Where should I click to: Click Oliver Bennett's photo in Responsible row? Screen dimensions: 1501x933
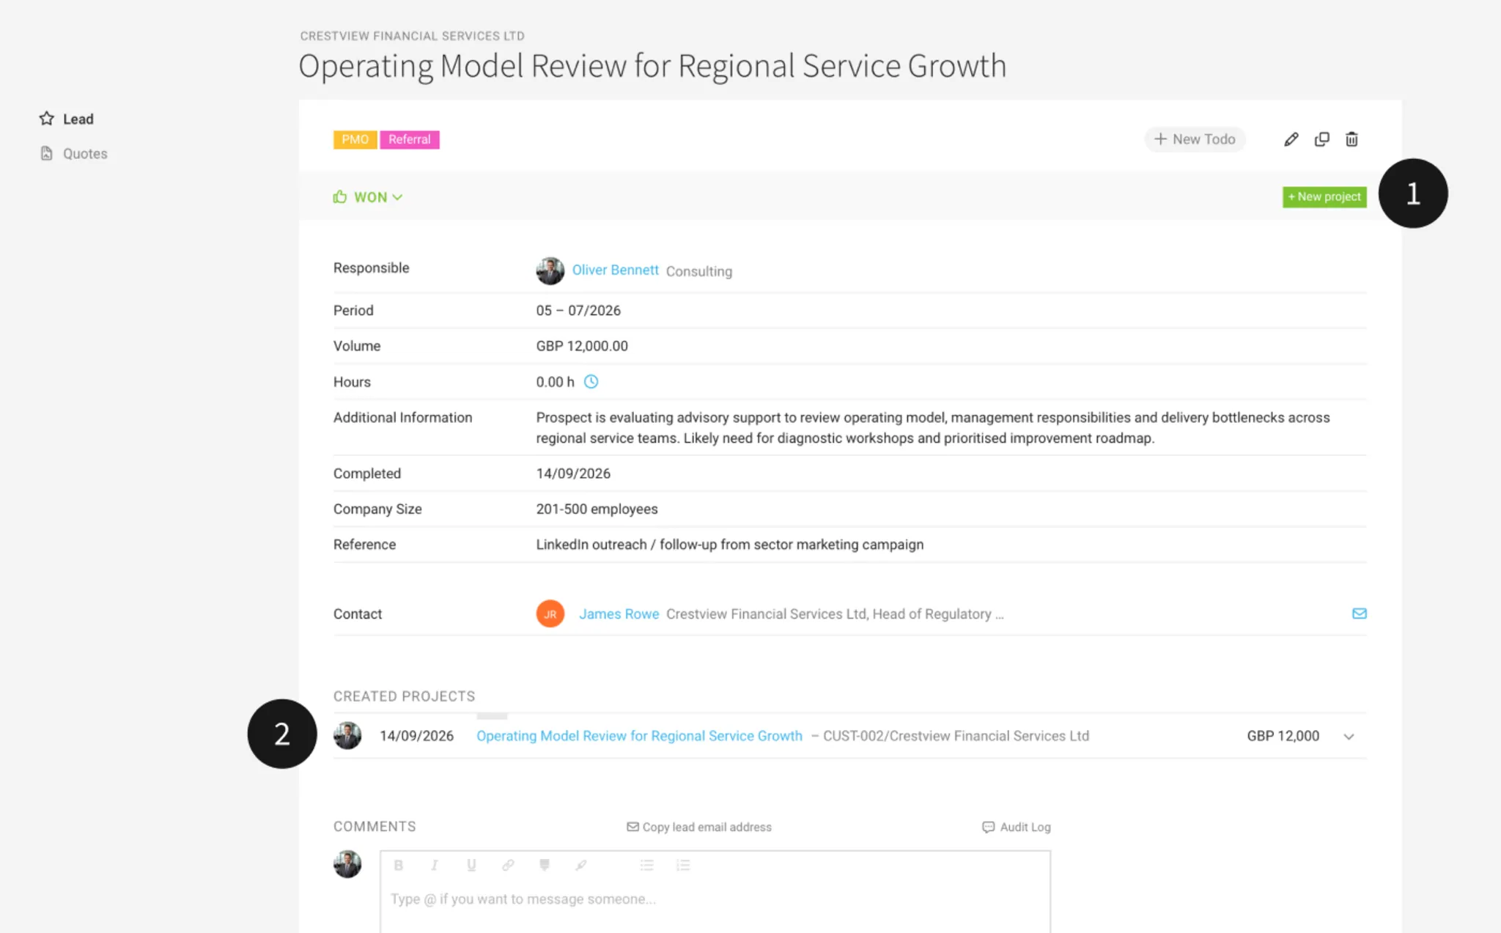pyautogui.click(x=550, y=270)
